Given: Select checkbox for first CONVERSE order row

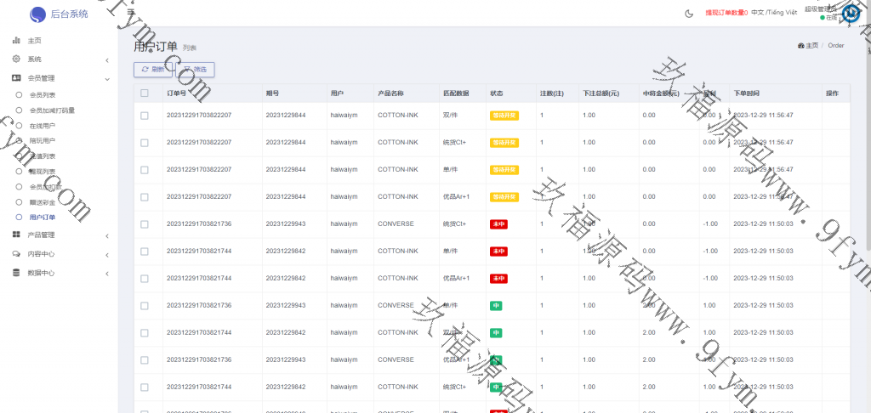Looking at the screenshot, I should click(145, 224).
